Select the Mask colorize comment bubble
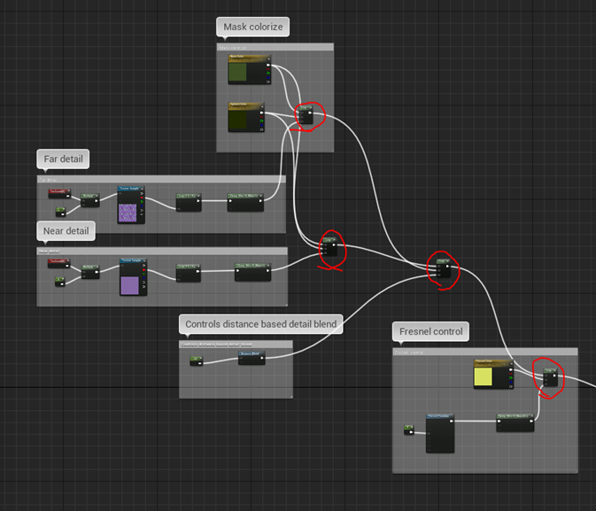Image resolution: width=596 pixels, height=511 pixels. tap(252, 27)
